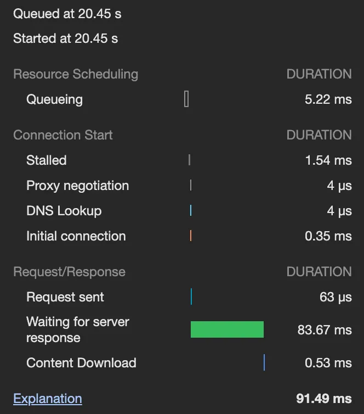Select the DNS Lookup timing marker

point(191,211)
